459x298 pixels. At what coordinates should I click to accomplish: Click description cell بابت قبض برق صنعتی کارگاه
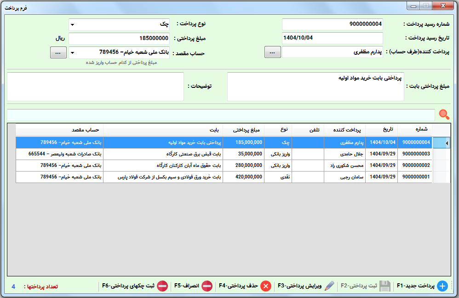click(163, 154)
